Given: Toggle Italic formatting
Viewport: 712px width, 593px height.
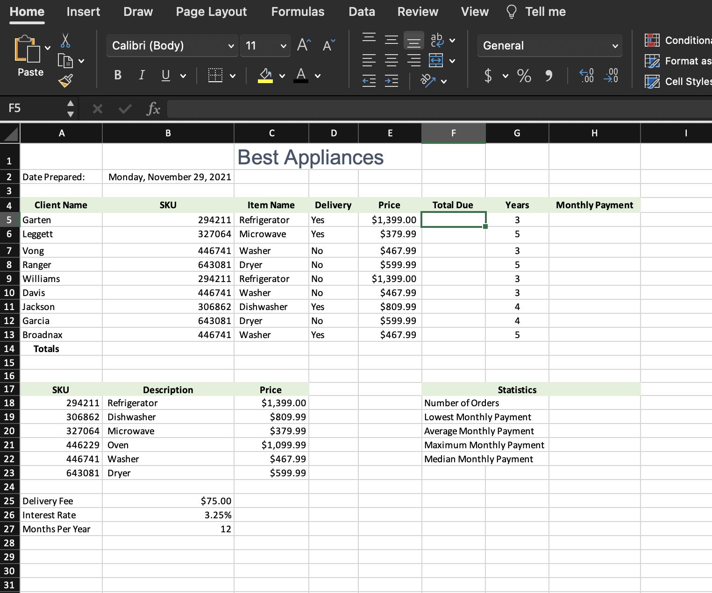Looking at the screenshot, I should click(x=142, y=75).
